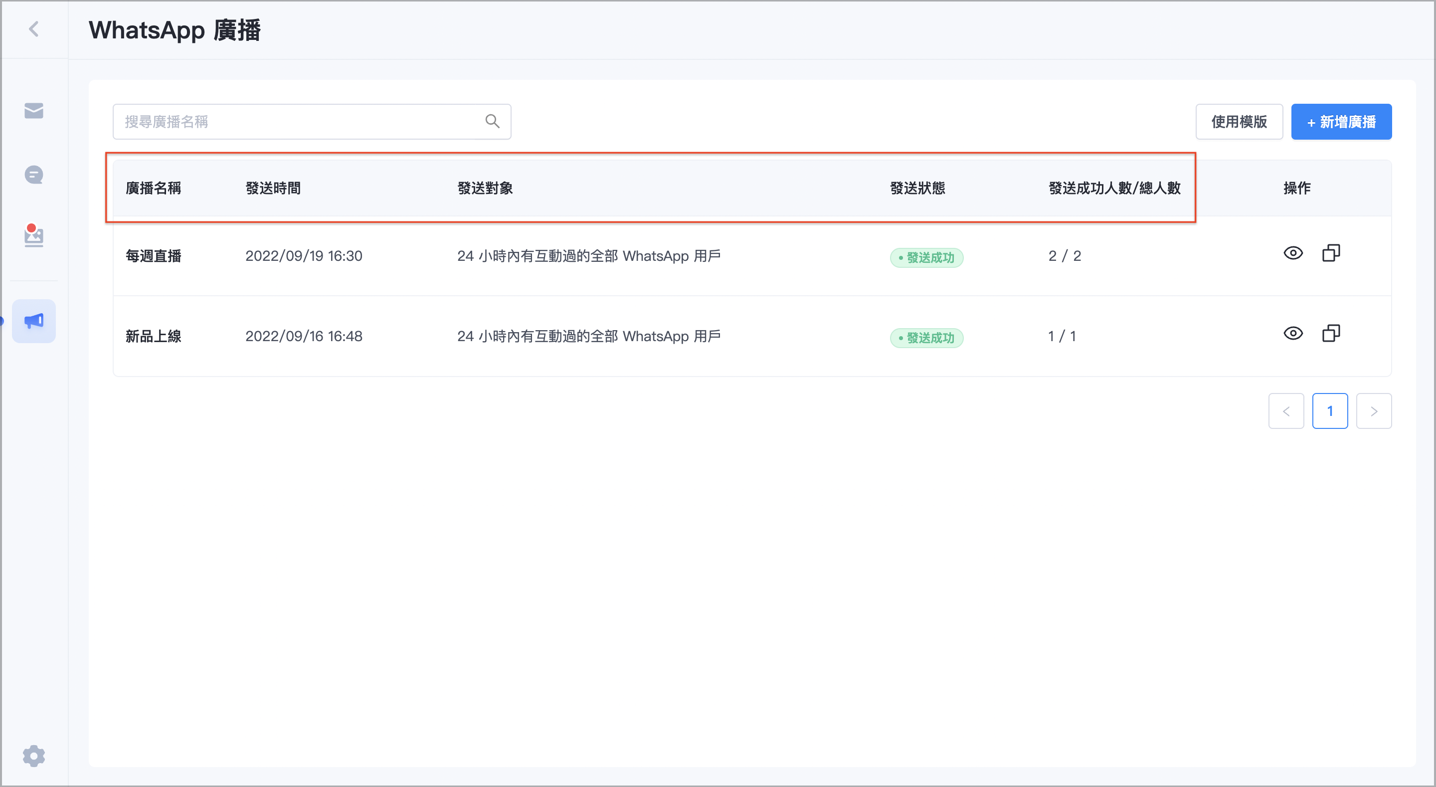Click the 1 / 1 recipient count

(1062, 336)
